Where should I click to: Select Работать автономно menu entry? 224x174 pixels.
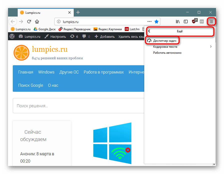180,53
